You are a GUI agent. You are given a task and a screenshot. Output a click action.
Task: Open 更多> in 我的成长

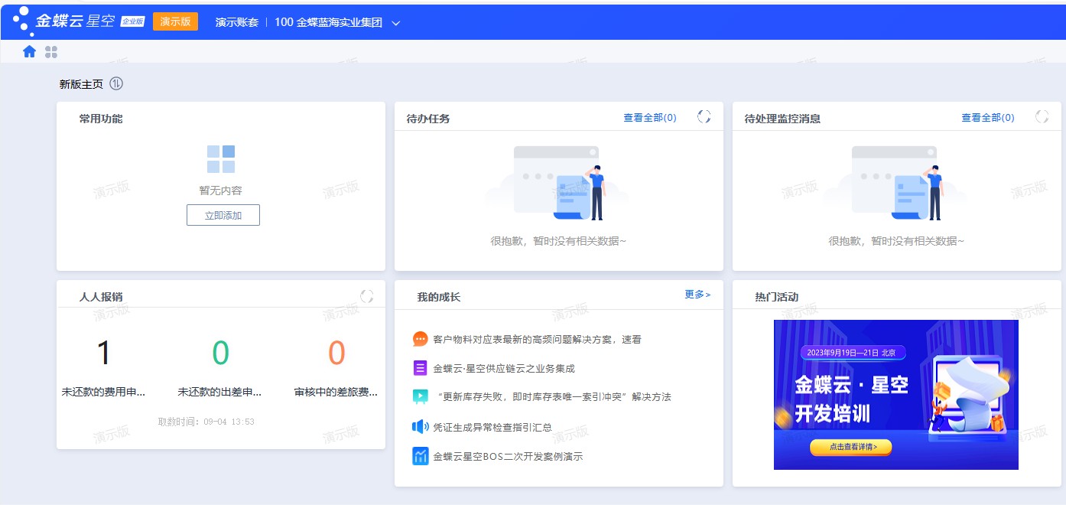(x=697, y=295)
